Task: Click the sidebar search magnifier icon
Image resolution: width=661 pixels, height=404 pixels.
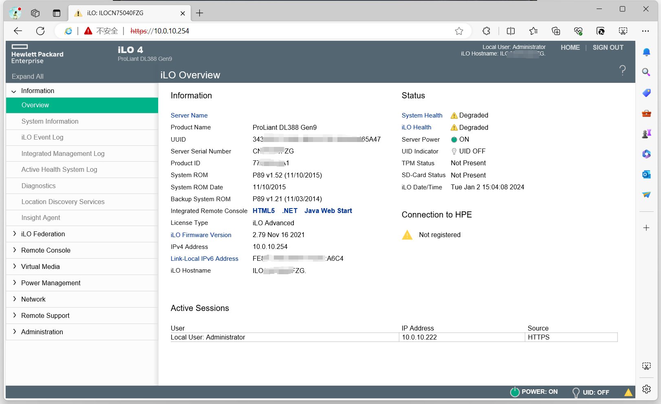Action: 646,72
